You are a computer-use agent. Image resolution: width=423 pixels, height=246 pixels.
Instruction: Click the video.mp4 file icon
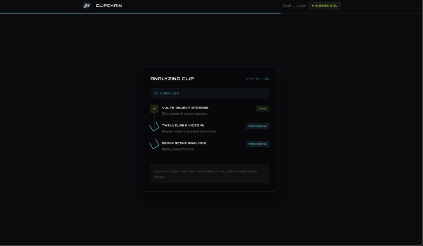point(156,93)
